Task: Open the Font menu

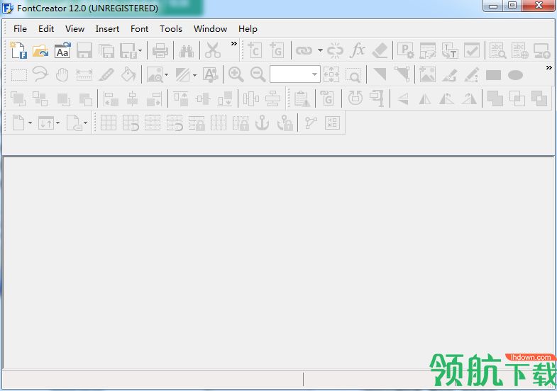Action: (139, 29)
